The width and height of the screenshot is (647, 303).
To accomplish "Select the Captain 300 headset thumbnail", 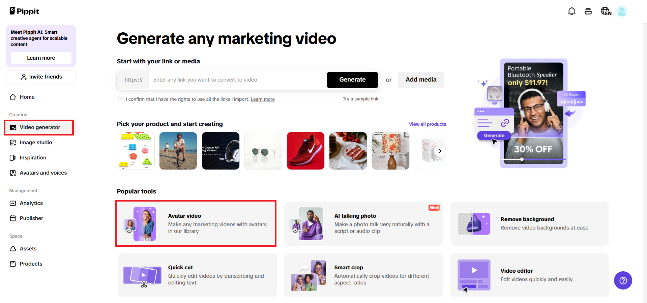I will (220, 151).
